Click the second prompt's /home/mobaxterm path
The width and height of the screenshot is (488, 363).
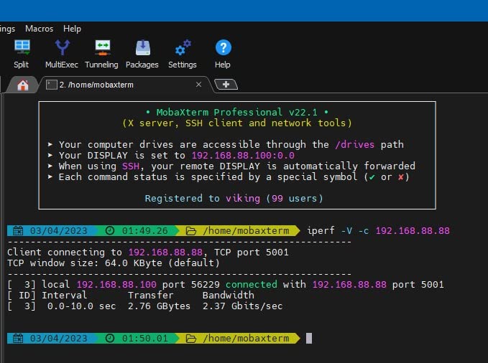(x=246, y=338)
